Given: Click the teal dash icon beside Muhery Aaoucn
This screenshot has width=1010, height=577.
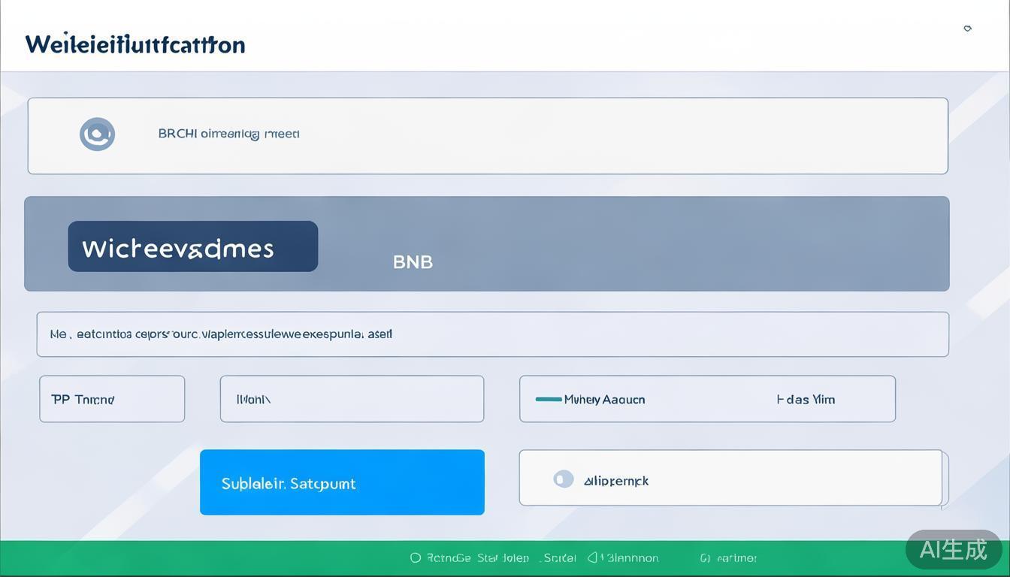Looking at the screenshot, I should pyautogui.click(x=548, y=400).
